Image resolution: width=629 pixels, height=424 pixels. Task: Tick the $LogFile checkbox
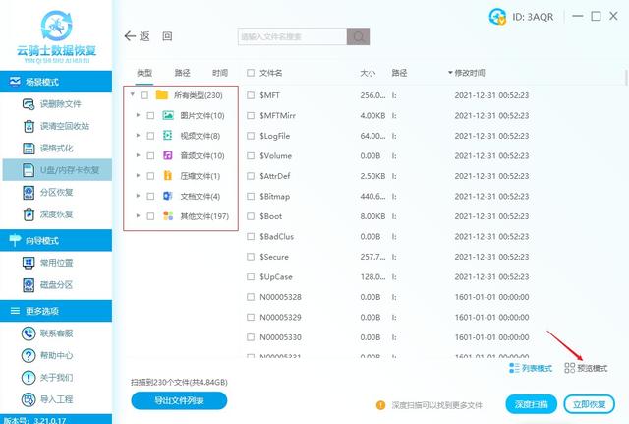pos(251,136)
